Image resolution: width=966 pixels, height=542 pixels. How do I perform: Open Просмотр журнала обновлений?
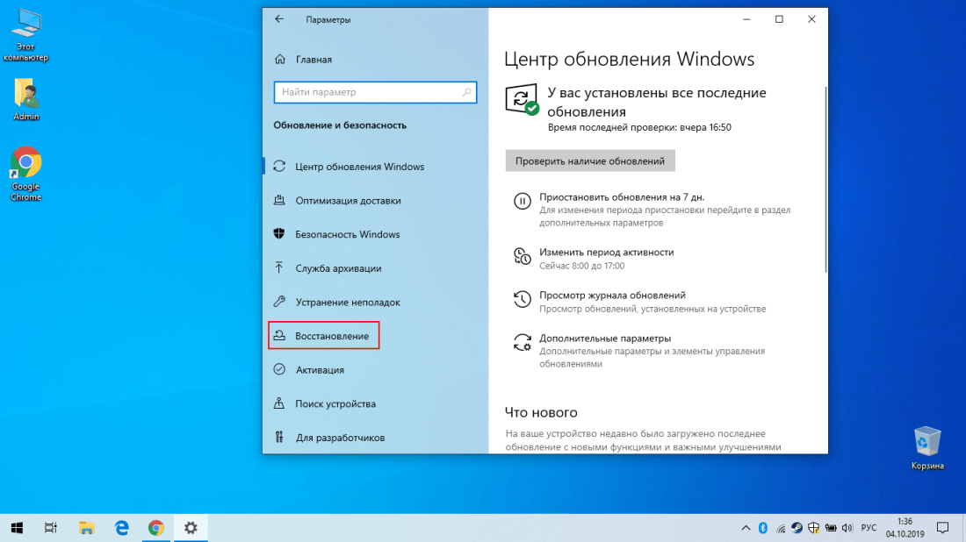612,296
